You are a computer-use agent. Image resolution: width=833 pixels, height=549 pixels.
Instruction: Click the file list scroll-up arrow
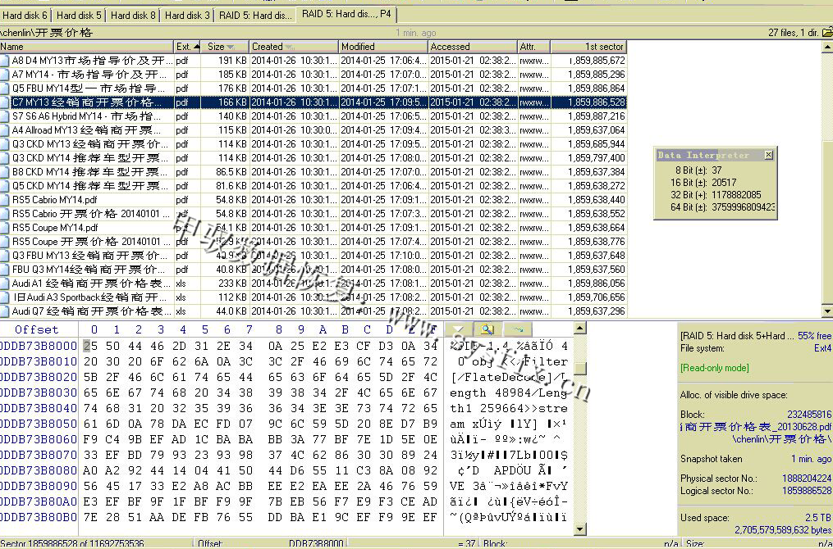coord(827,48)
